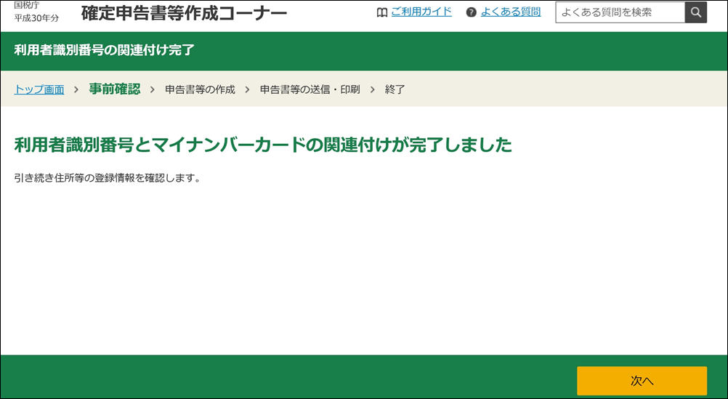Click the 利用者識別番号の関連付け完了 header text
728x399 pixels.
click(x=104, y=50)
